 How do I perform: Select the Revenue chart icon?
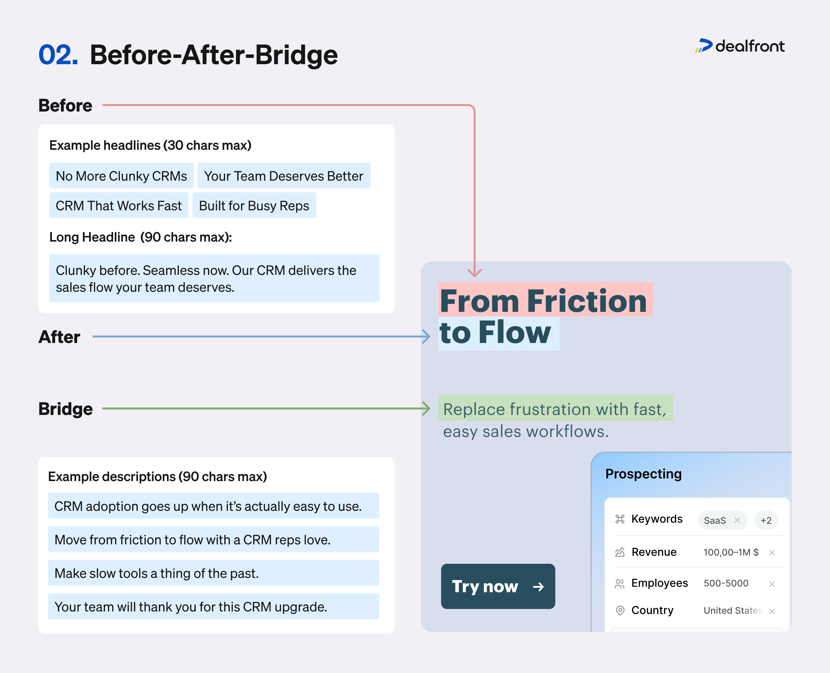click(620, 552)
